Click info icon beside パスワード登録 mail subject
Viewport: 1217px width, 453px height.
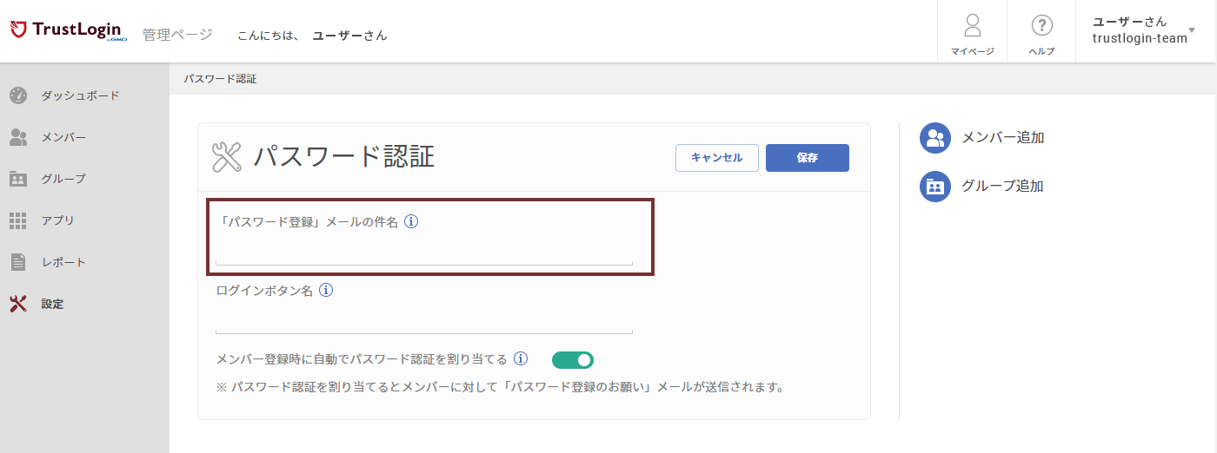click(412, 222)
